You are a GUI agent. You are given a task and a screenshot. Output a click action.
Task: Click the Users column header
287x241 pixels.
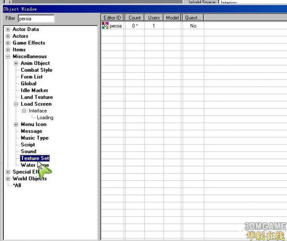point(154,18)
